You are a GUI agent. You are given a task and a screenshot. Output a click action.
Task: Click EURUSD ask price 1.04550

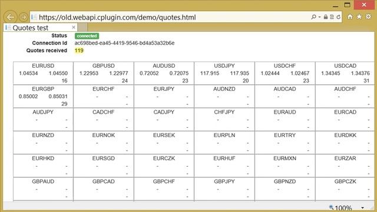(58, 73)
